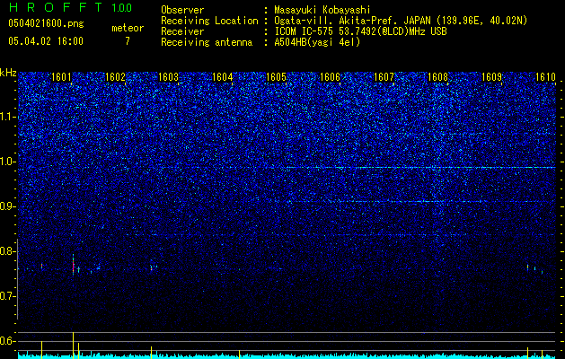Click the 1606 time marker
Image resolution: width=565 pixels, height=359 pixels.
[x=330, y=77]
